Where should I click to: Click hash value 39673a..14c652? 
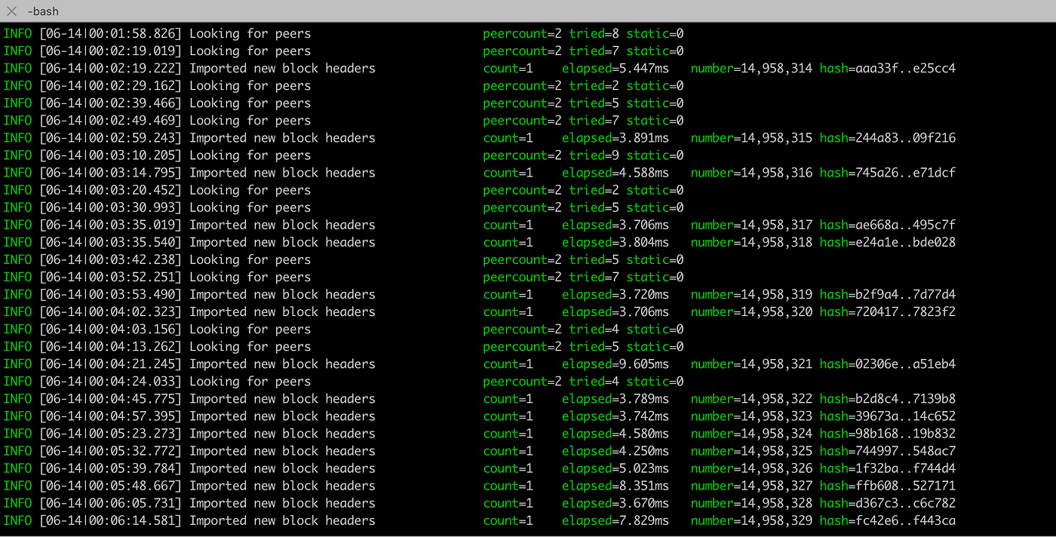pyautogui.click(x=904, y=416)
